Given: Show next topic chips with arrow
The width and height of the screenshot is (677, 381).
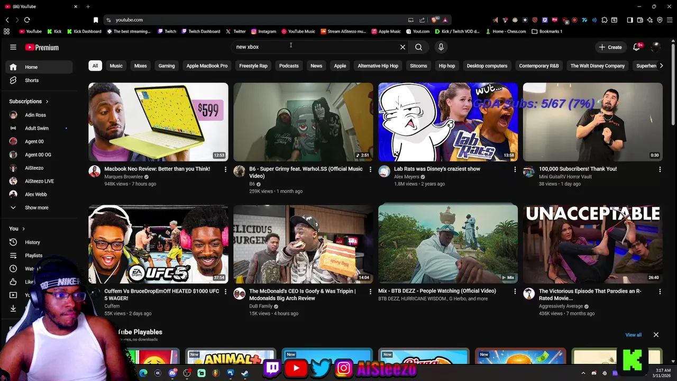Looking at the screenshot, I should [x=661, y=66].
